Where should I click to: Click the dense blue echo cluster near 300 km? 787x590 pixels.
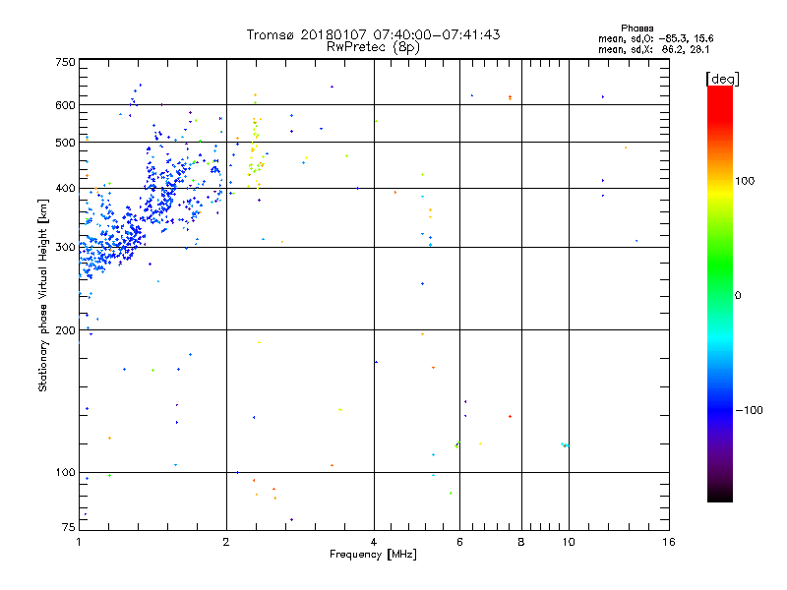(x=113, y=243)
